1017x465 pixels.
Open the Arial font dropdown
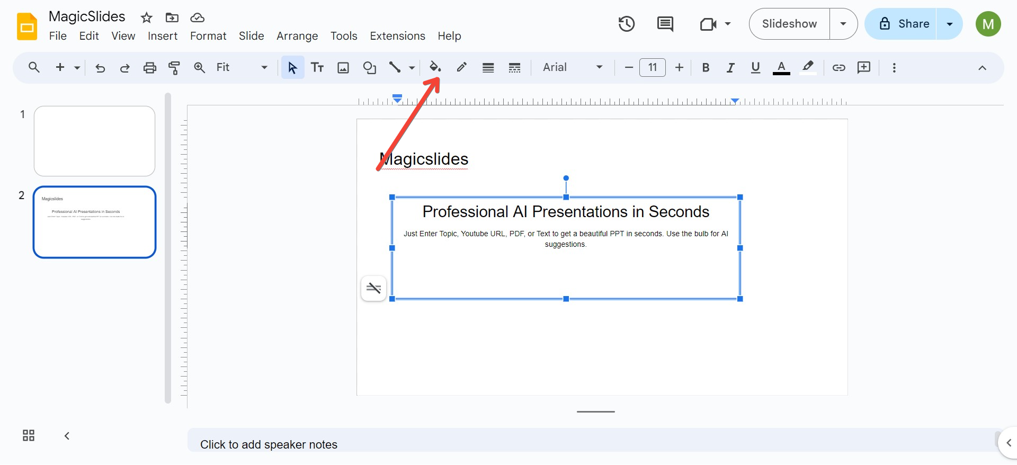(x=573, y=67)
